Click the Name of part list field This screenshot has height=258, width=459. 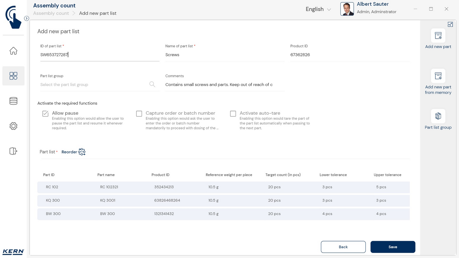pos(224,55)
